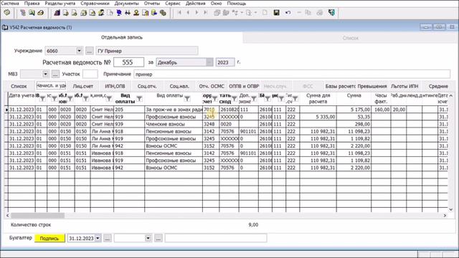The image size is (459, 258).
Task: Click the horizontal scrollbar thumb below the table
Action: point(37,215)
